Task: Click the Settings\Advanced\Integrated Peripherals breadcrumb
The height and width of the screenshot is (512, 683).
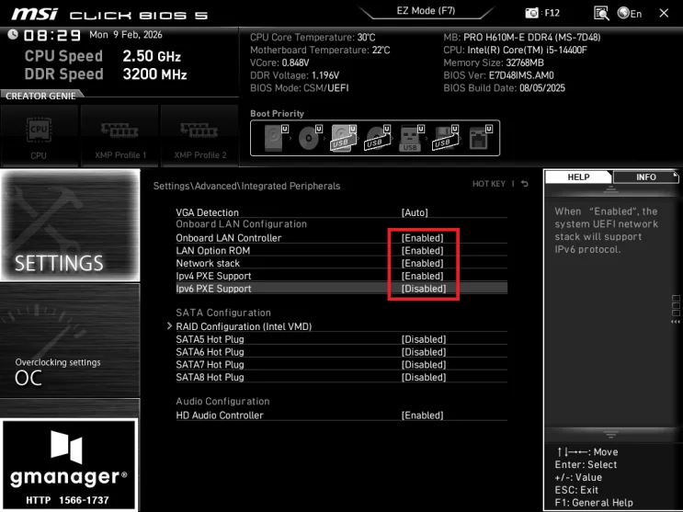Action: [246, 186]
